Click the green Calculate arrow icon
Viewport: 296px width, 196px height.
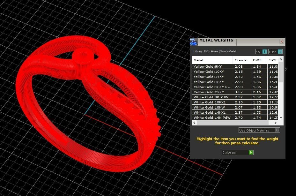[251, 152]
